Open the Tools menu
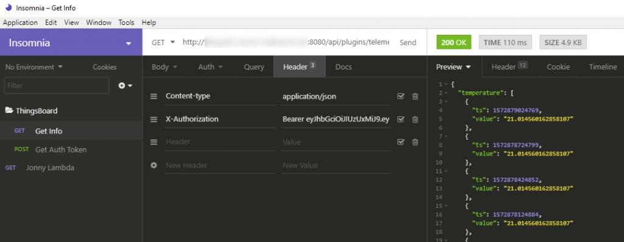 126,23
